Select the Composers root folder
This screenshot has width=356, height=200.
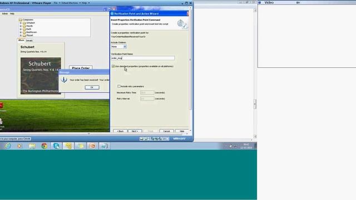tap(26, 20)
